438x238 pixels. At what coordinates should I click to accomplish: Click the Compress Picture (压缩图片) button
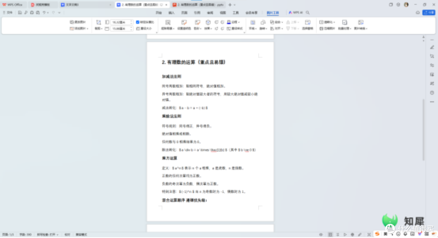(327, 28)
